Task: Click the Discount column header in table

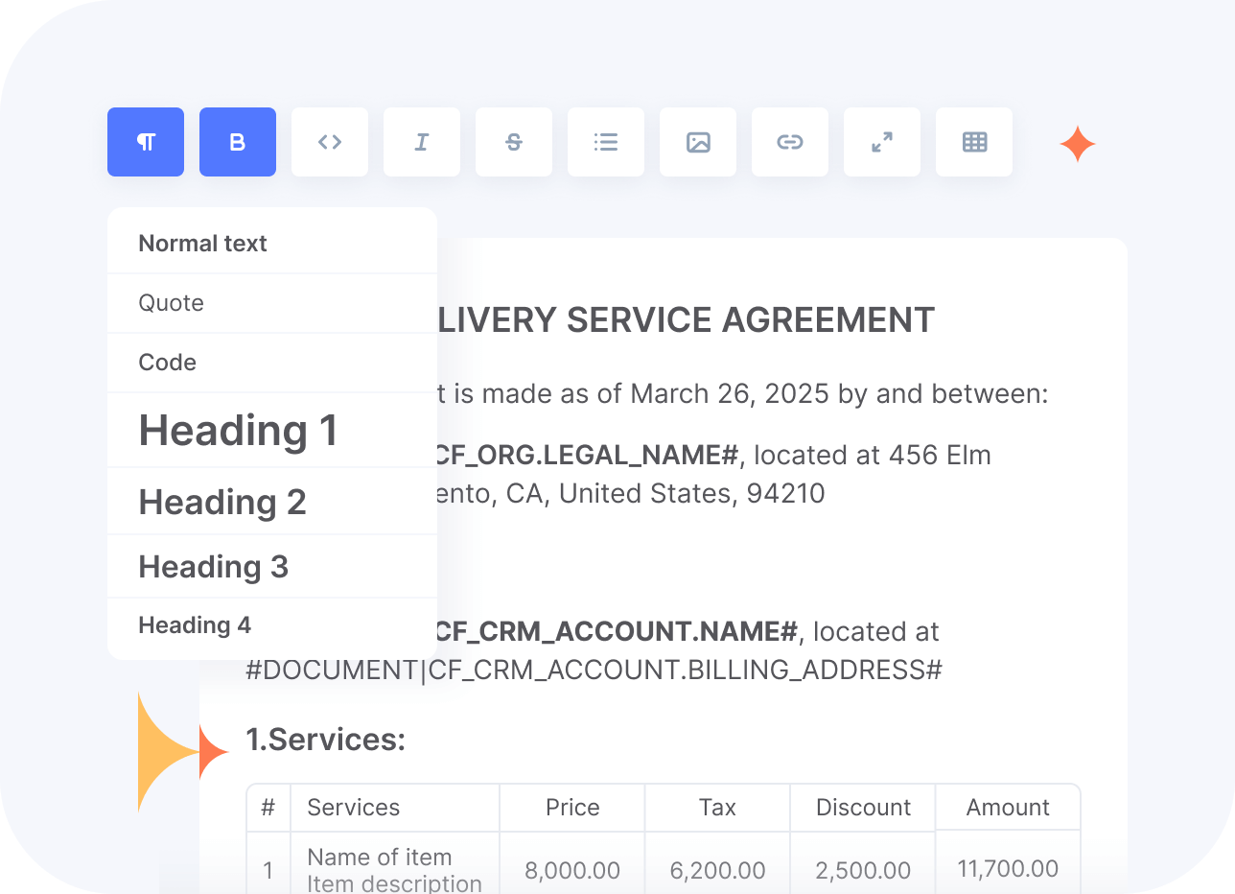Action: coord(863,808)
